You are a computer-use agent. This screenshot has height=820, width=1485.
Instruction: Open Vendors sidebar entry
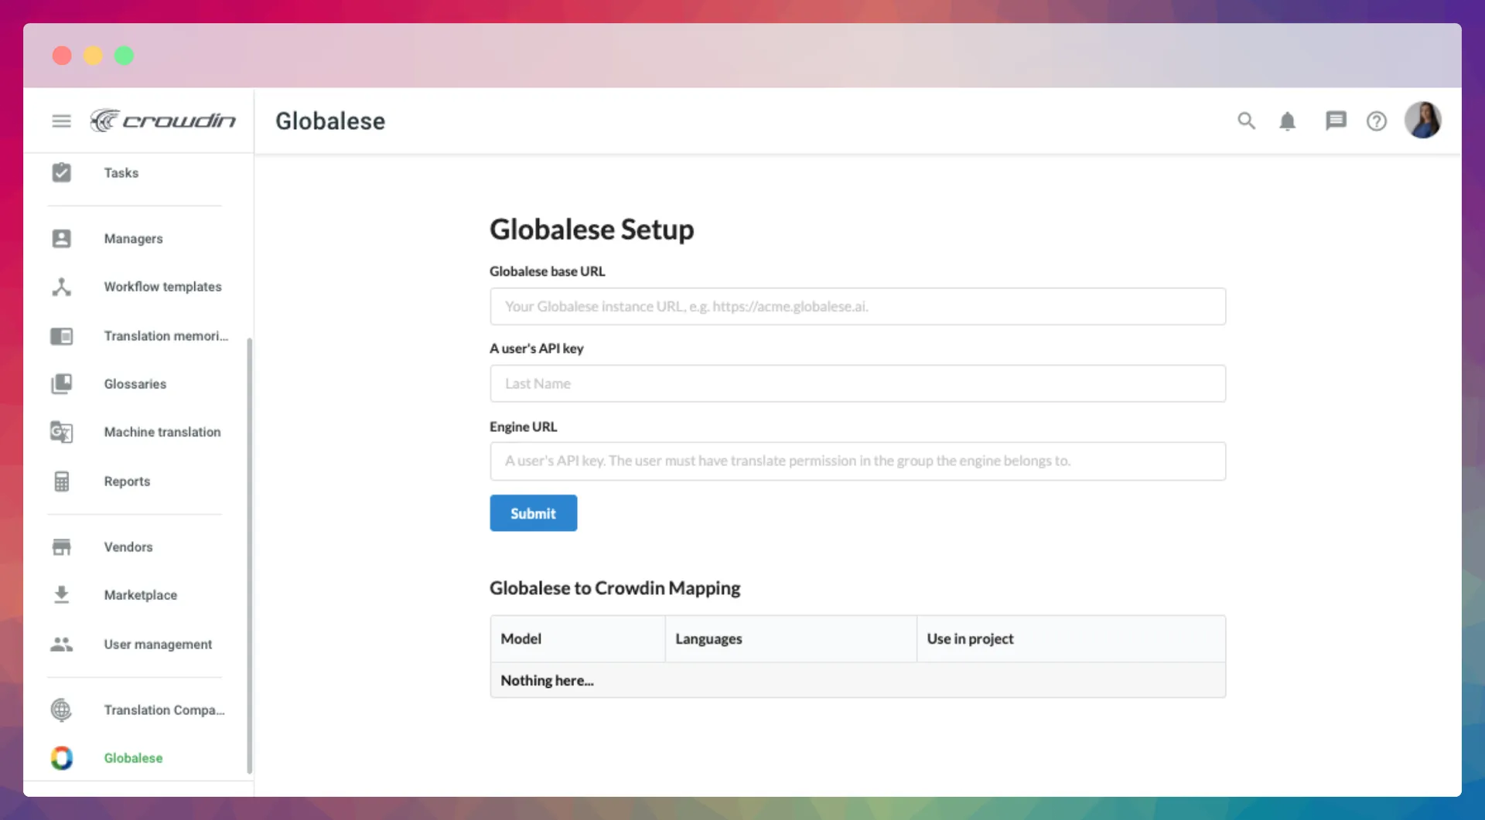[128, 547]
